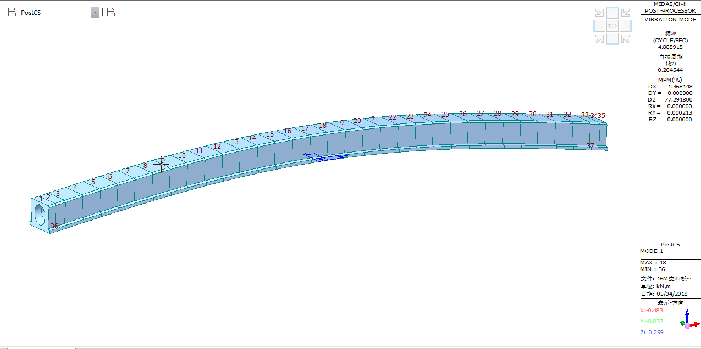The height and width of the screenshot is (349, 701).
Task: Open the PostCS stage dropdown arrow
Action: pyautogui.click(x=95, y=13)
